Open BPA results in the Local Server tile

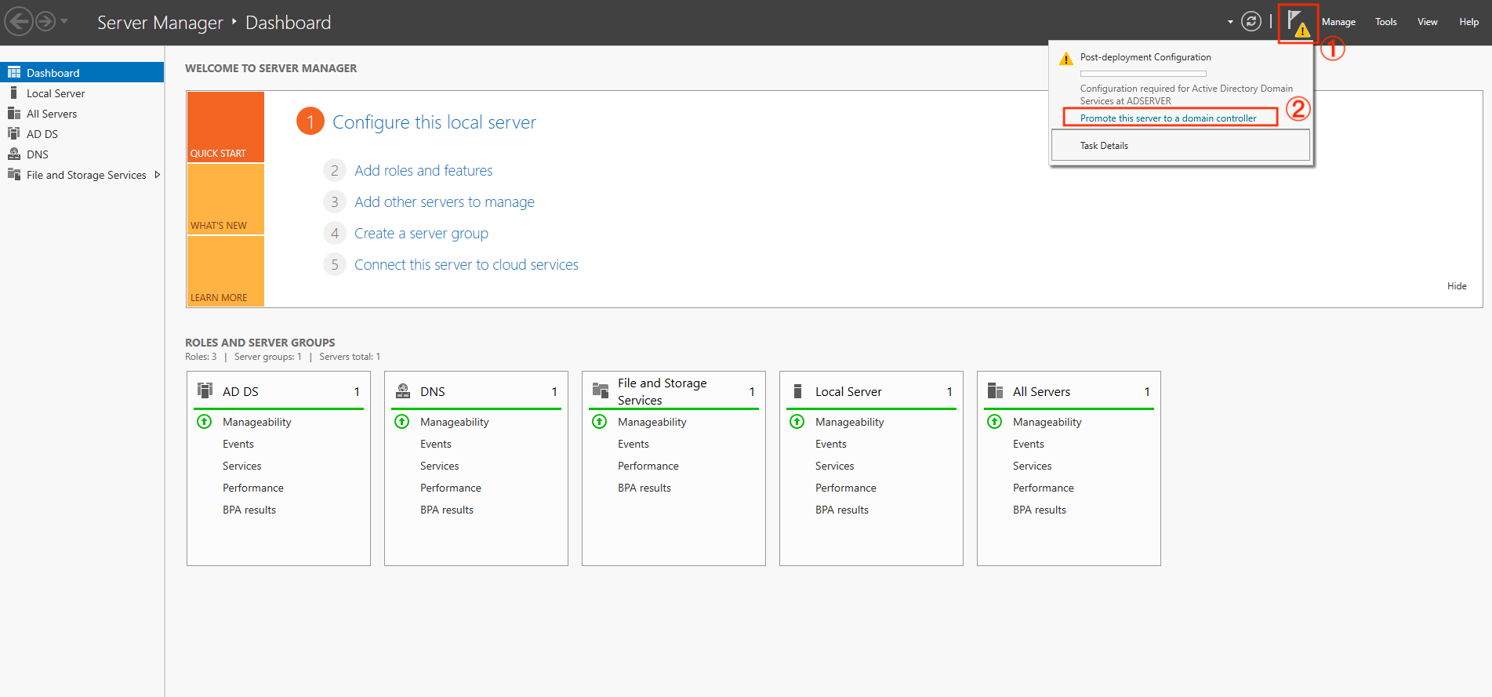point(842,510)
